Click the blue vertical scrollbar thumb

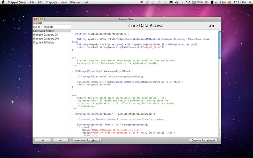click(219, 45)
